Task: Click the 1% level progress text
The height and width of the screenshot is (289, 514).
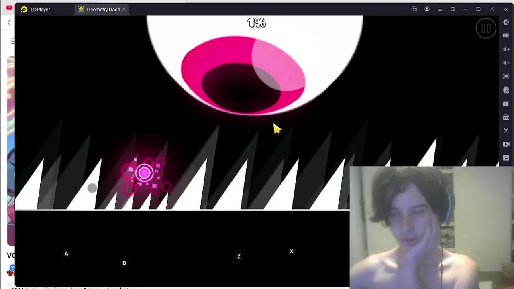Action: click(257, 23)
